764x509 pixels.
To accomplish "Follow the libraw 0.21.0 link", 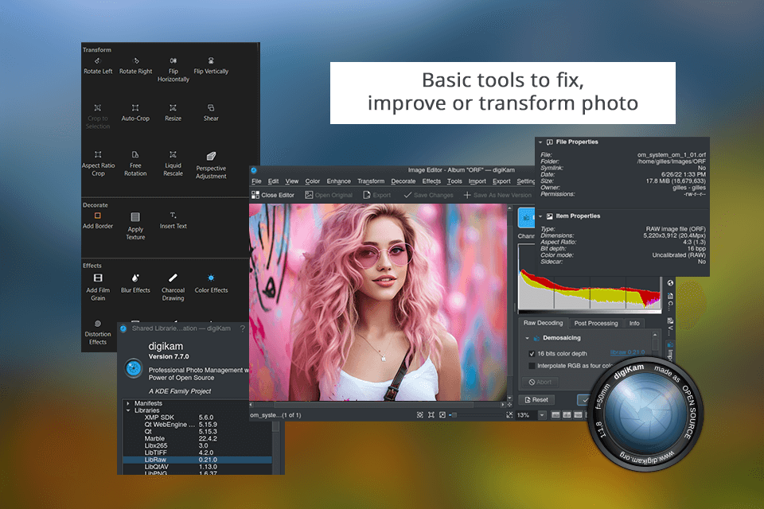I will 628,352.
